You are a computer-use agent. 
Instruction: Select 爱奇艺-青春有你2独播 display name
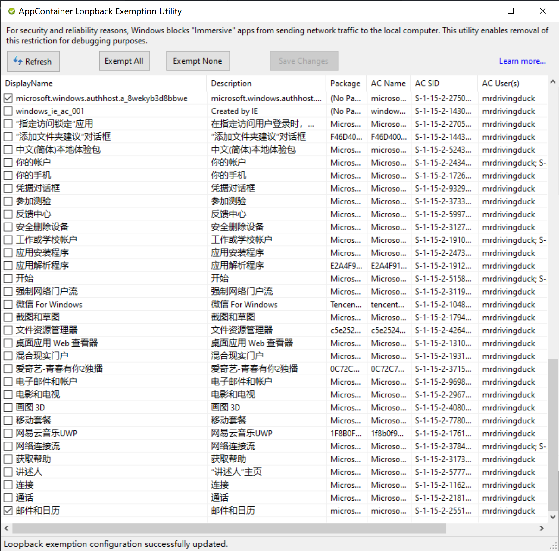(59, 369)
